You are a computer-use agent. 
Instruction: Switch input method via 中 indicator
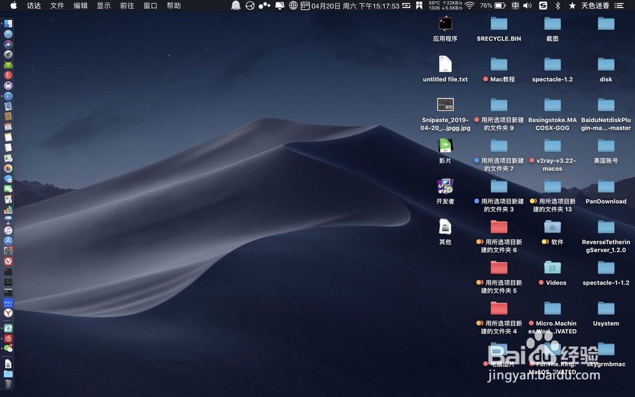tap(515, 6)
